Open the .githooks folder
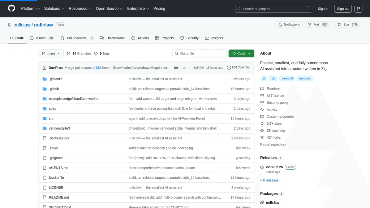Screen dimensions: 370x208 tap(55, 79)
